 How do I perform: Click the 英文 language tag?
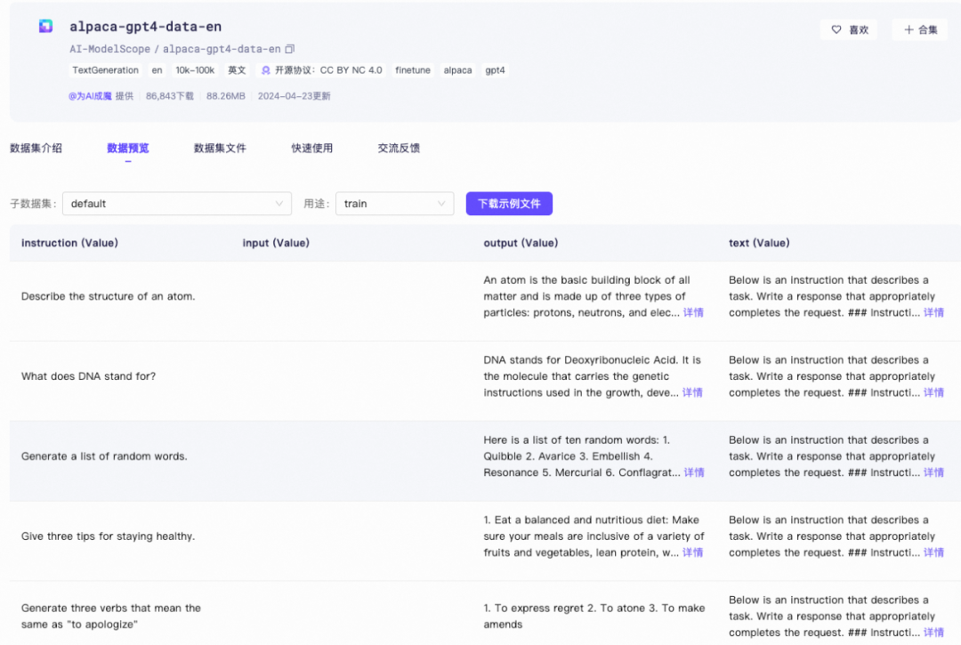tap(238, 70)
